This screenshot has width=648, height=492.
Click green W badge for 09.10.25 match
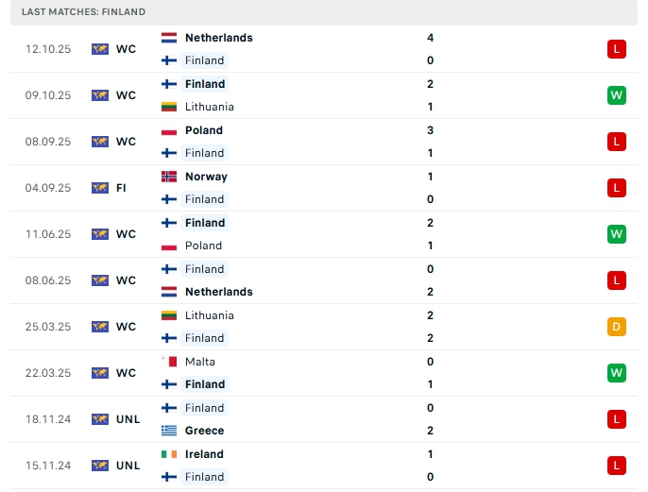pos(617,95)
